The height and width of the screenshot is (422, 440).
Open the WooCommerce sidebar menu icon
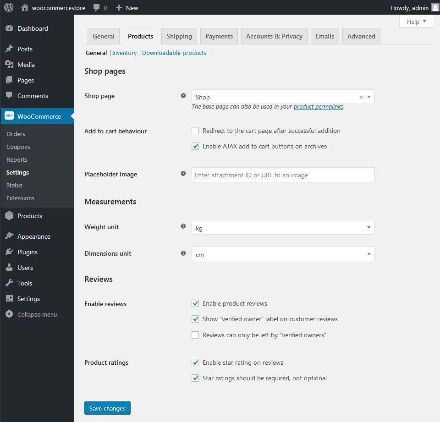10,116
